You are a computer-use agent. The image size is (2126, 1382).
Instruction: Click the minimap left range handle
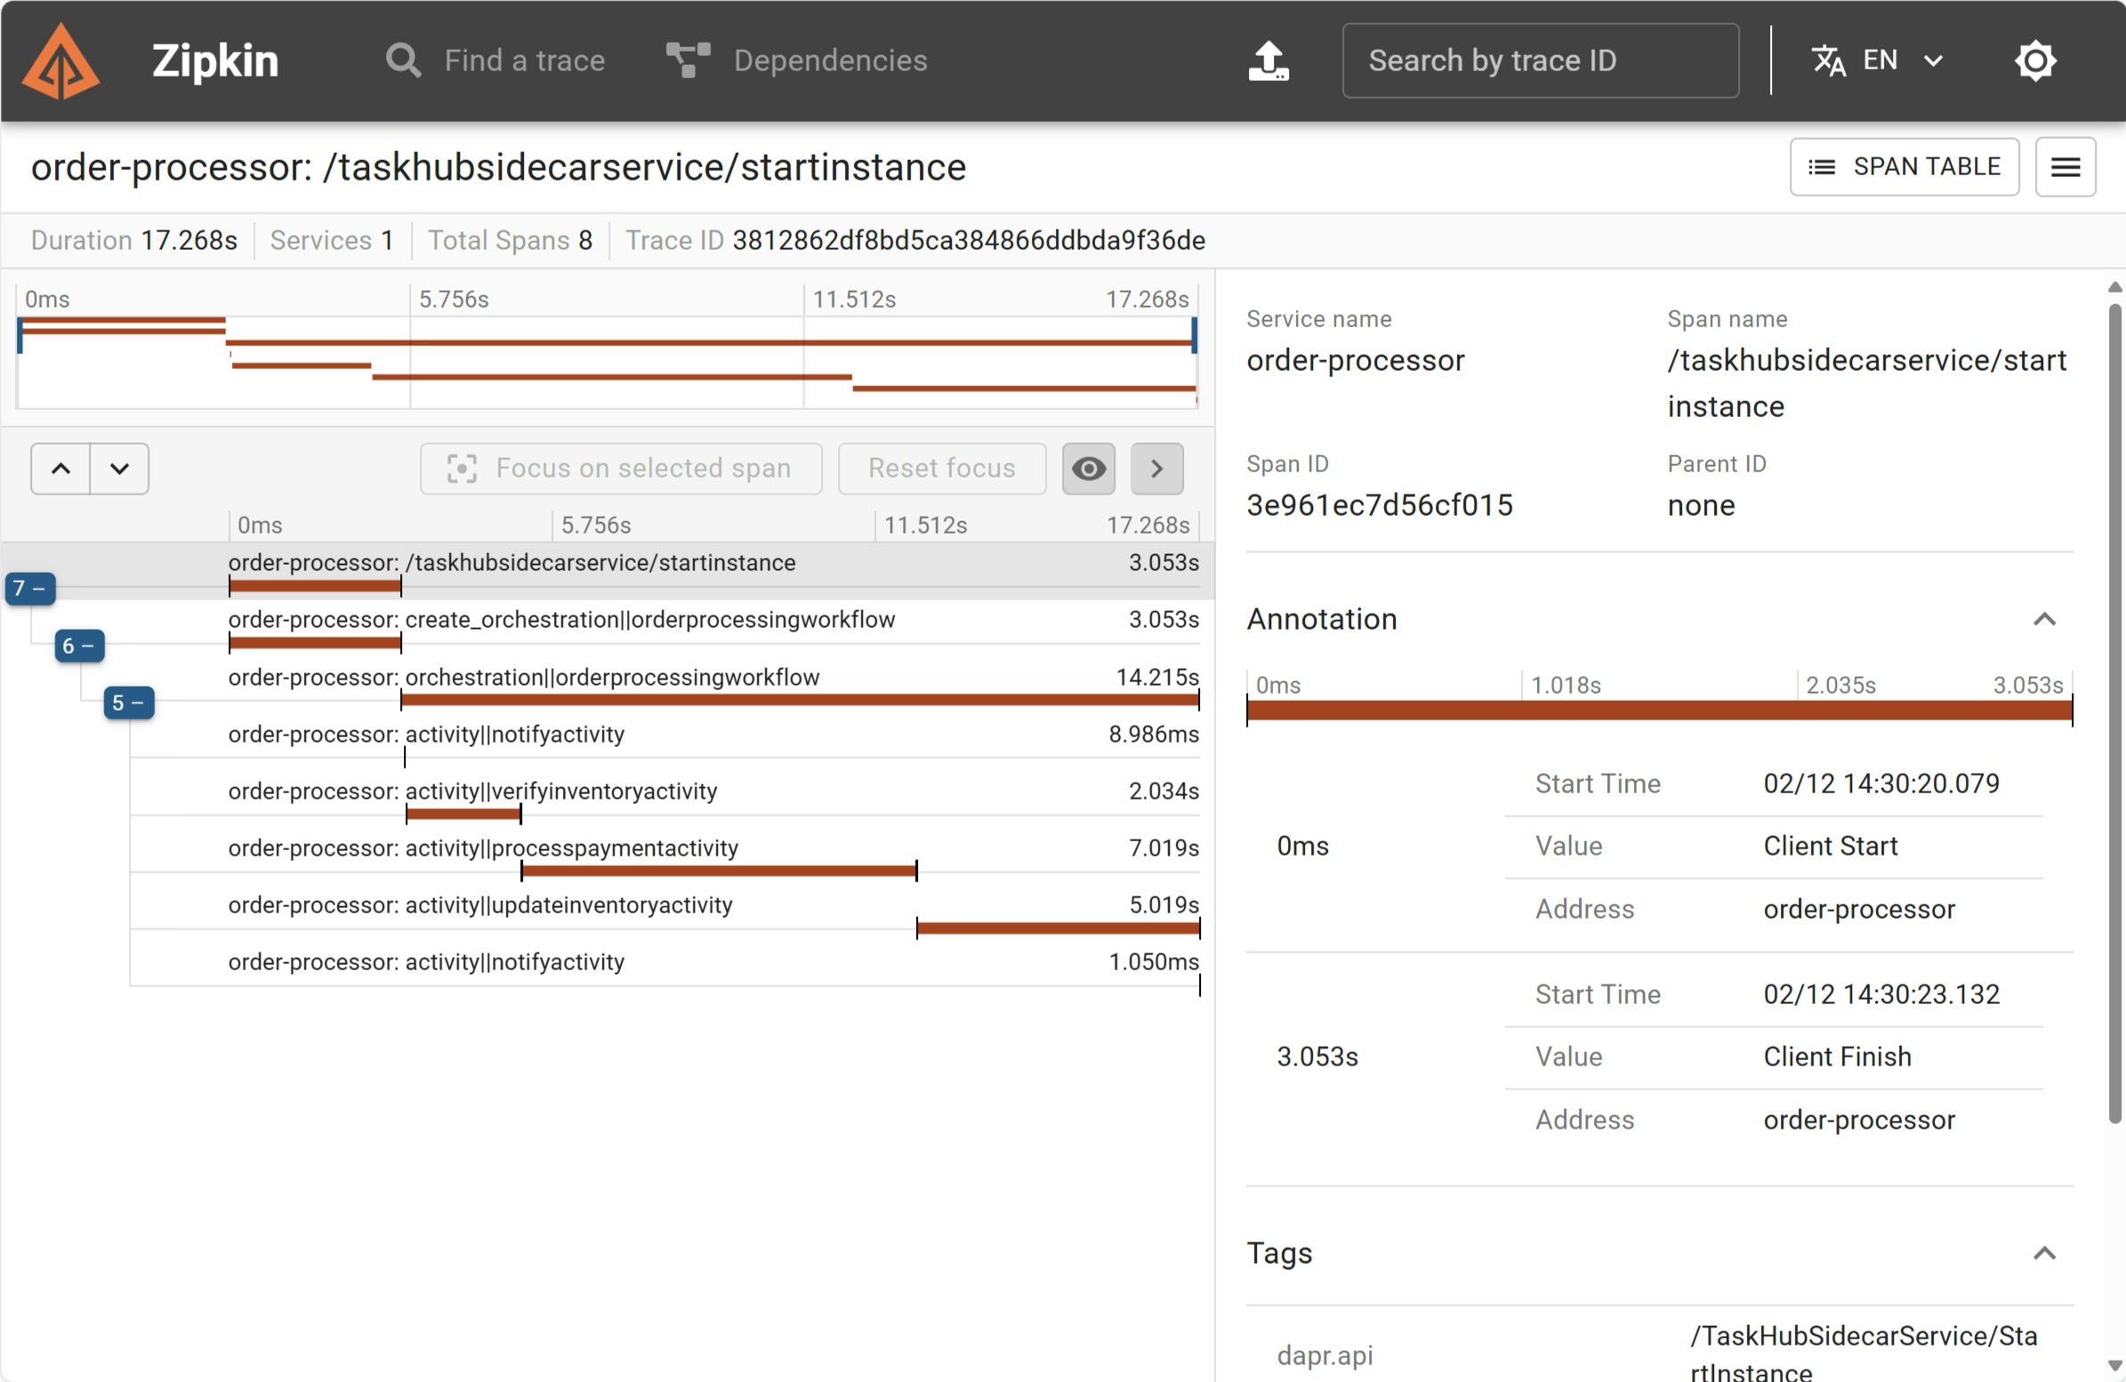20,336
